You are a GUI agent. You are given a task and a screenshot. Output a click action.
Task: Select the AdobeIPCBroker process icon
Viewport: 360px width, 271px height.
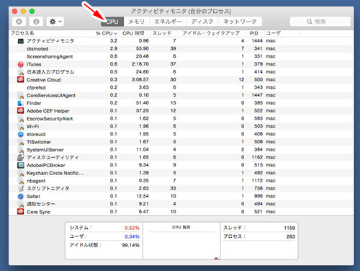(21, 165)
